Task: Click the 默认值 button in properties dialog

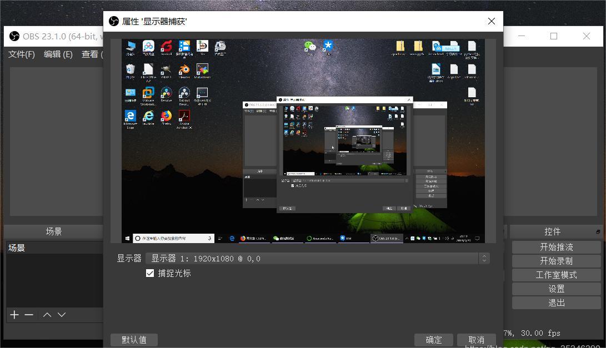Action: (x=134, y=340)
